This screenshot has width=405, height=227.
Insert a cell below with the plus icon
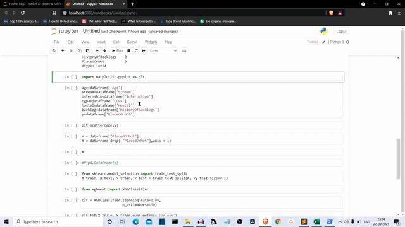pyautogui.click(x=63, y=51)
